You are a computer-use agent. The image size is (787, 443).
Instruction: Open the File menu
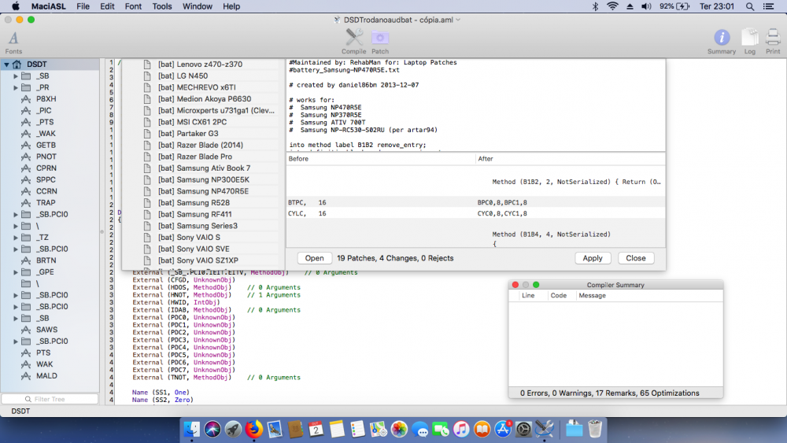(x=83, y=6)
